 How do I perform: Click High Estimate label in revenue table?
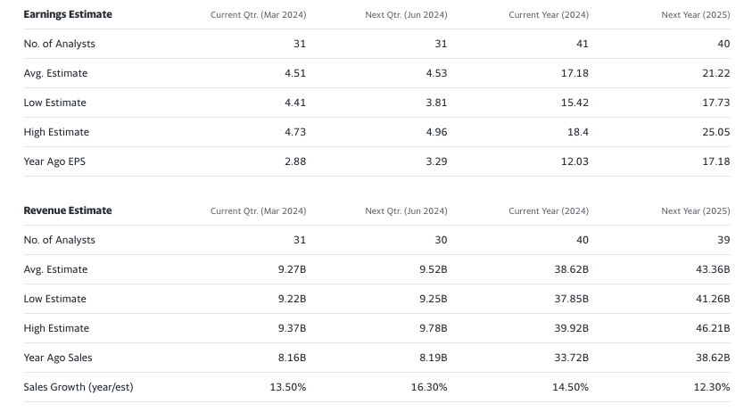[56, 328]
